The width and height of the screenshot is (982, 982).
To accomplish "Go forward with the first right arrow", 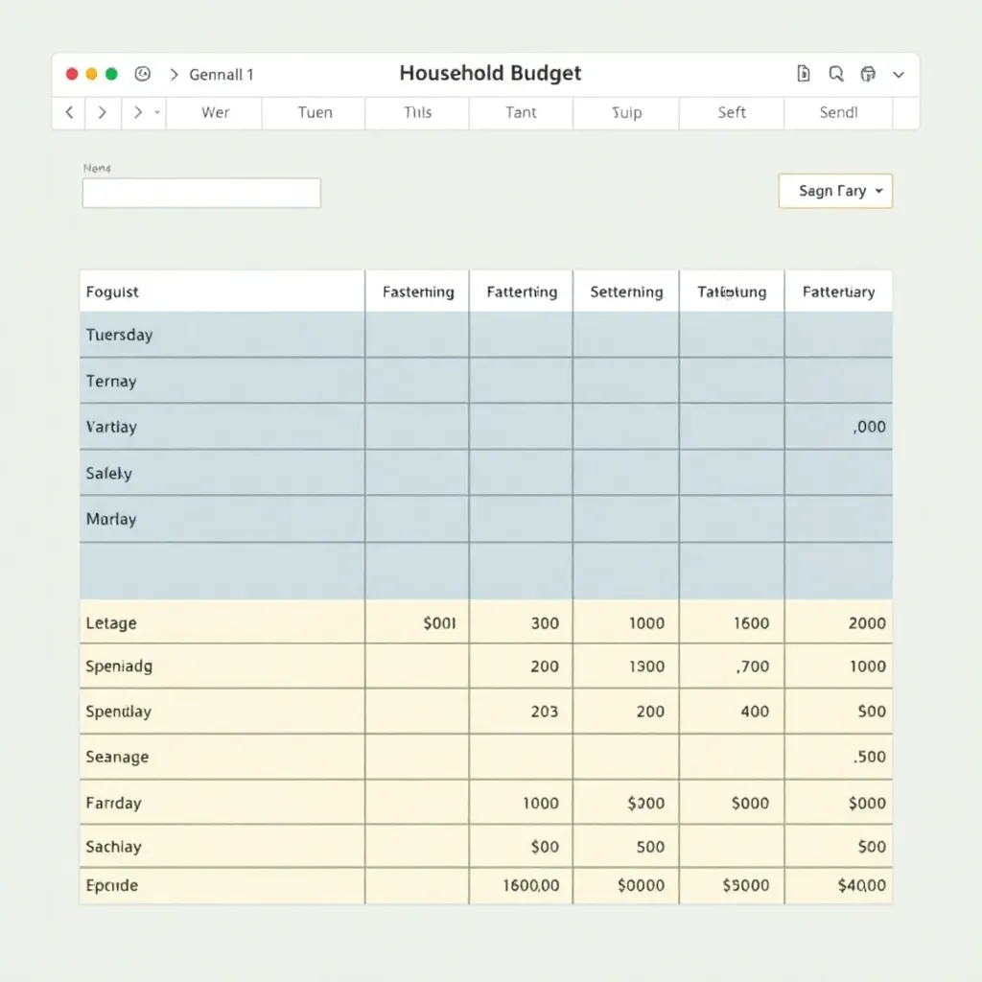I will click(x=102, y=112).
